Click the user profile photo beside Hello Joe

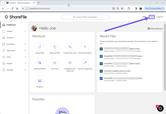pyautogui.click(x=34, y=28)
